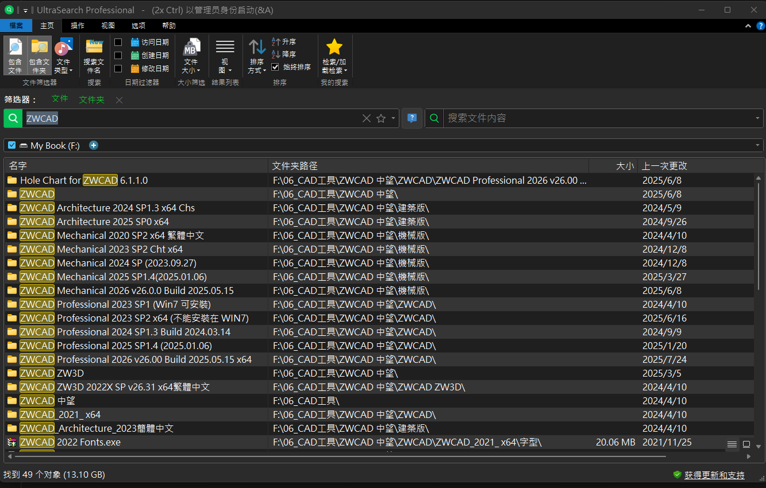Viewport: 766px width, 488px height.
Task: Sort by the 上一次更改 last modified column
Action: coord(695,166)
